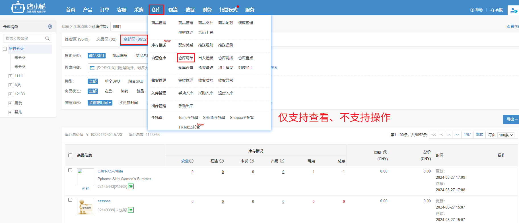Image resolution: width=519 pixels, height=223 pixels.
Task: Expand the 12133 category node
Action: [x=10, y=94]
